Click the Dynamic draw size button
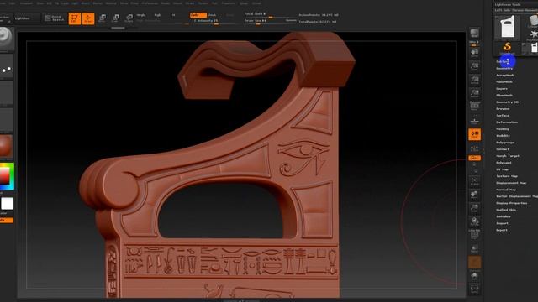Viewport: 538px width, 302px height. click(291, 20)
